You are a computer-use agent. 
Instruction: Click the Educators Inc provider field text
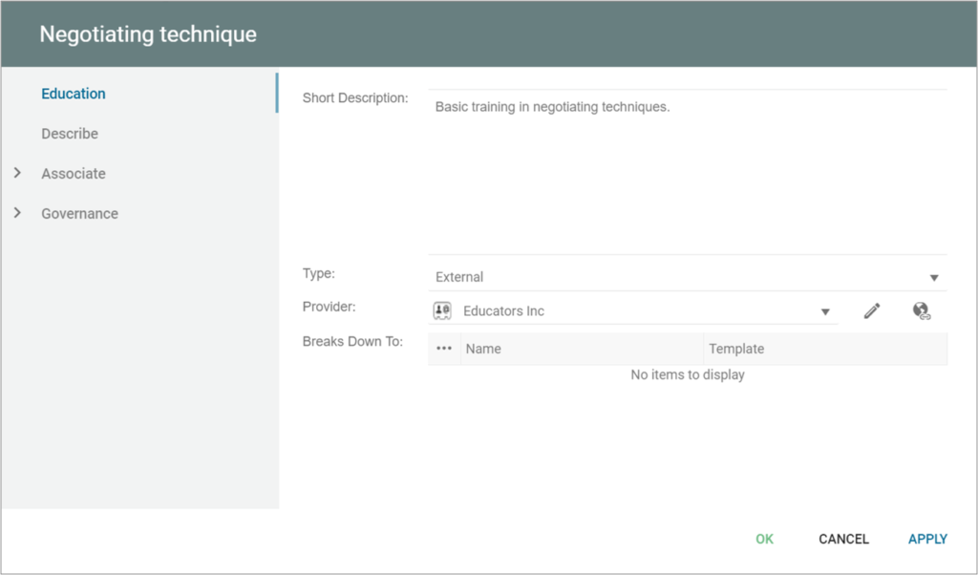tap(503, 311)
